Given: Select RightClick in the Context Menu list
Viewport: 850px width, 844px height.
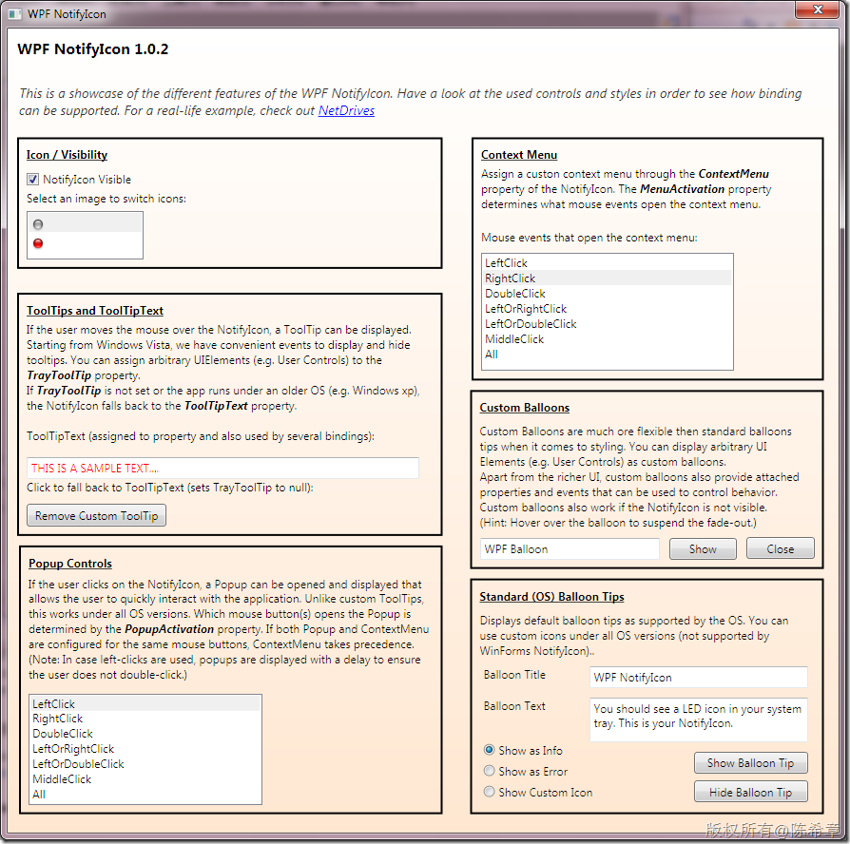Looking at the screenshot, I should [608, 278].
